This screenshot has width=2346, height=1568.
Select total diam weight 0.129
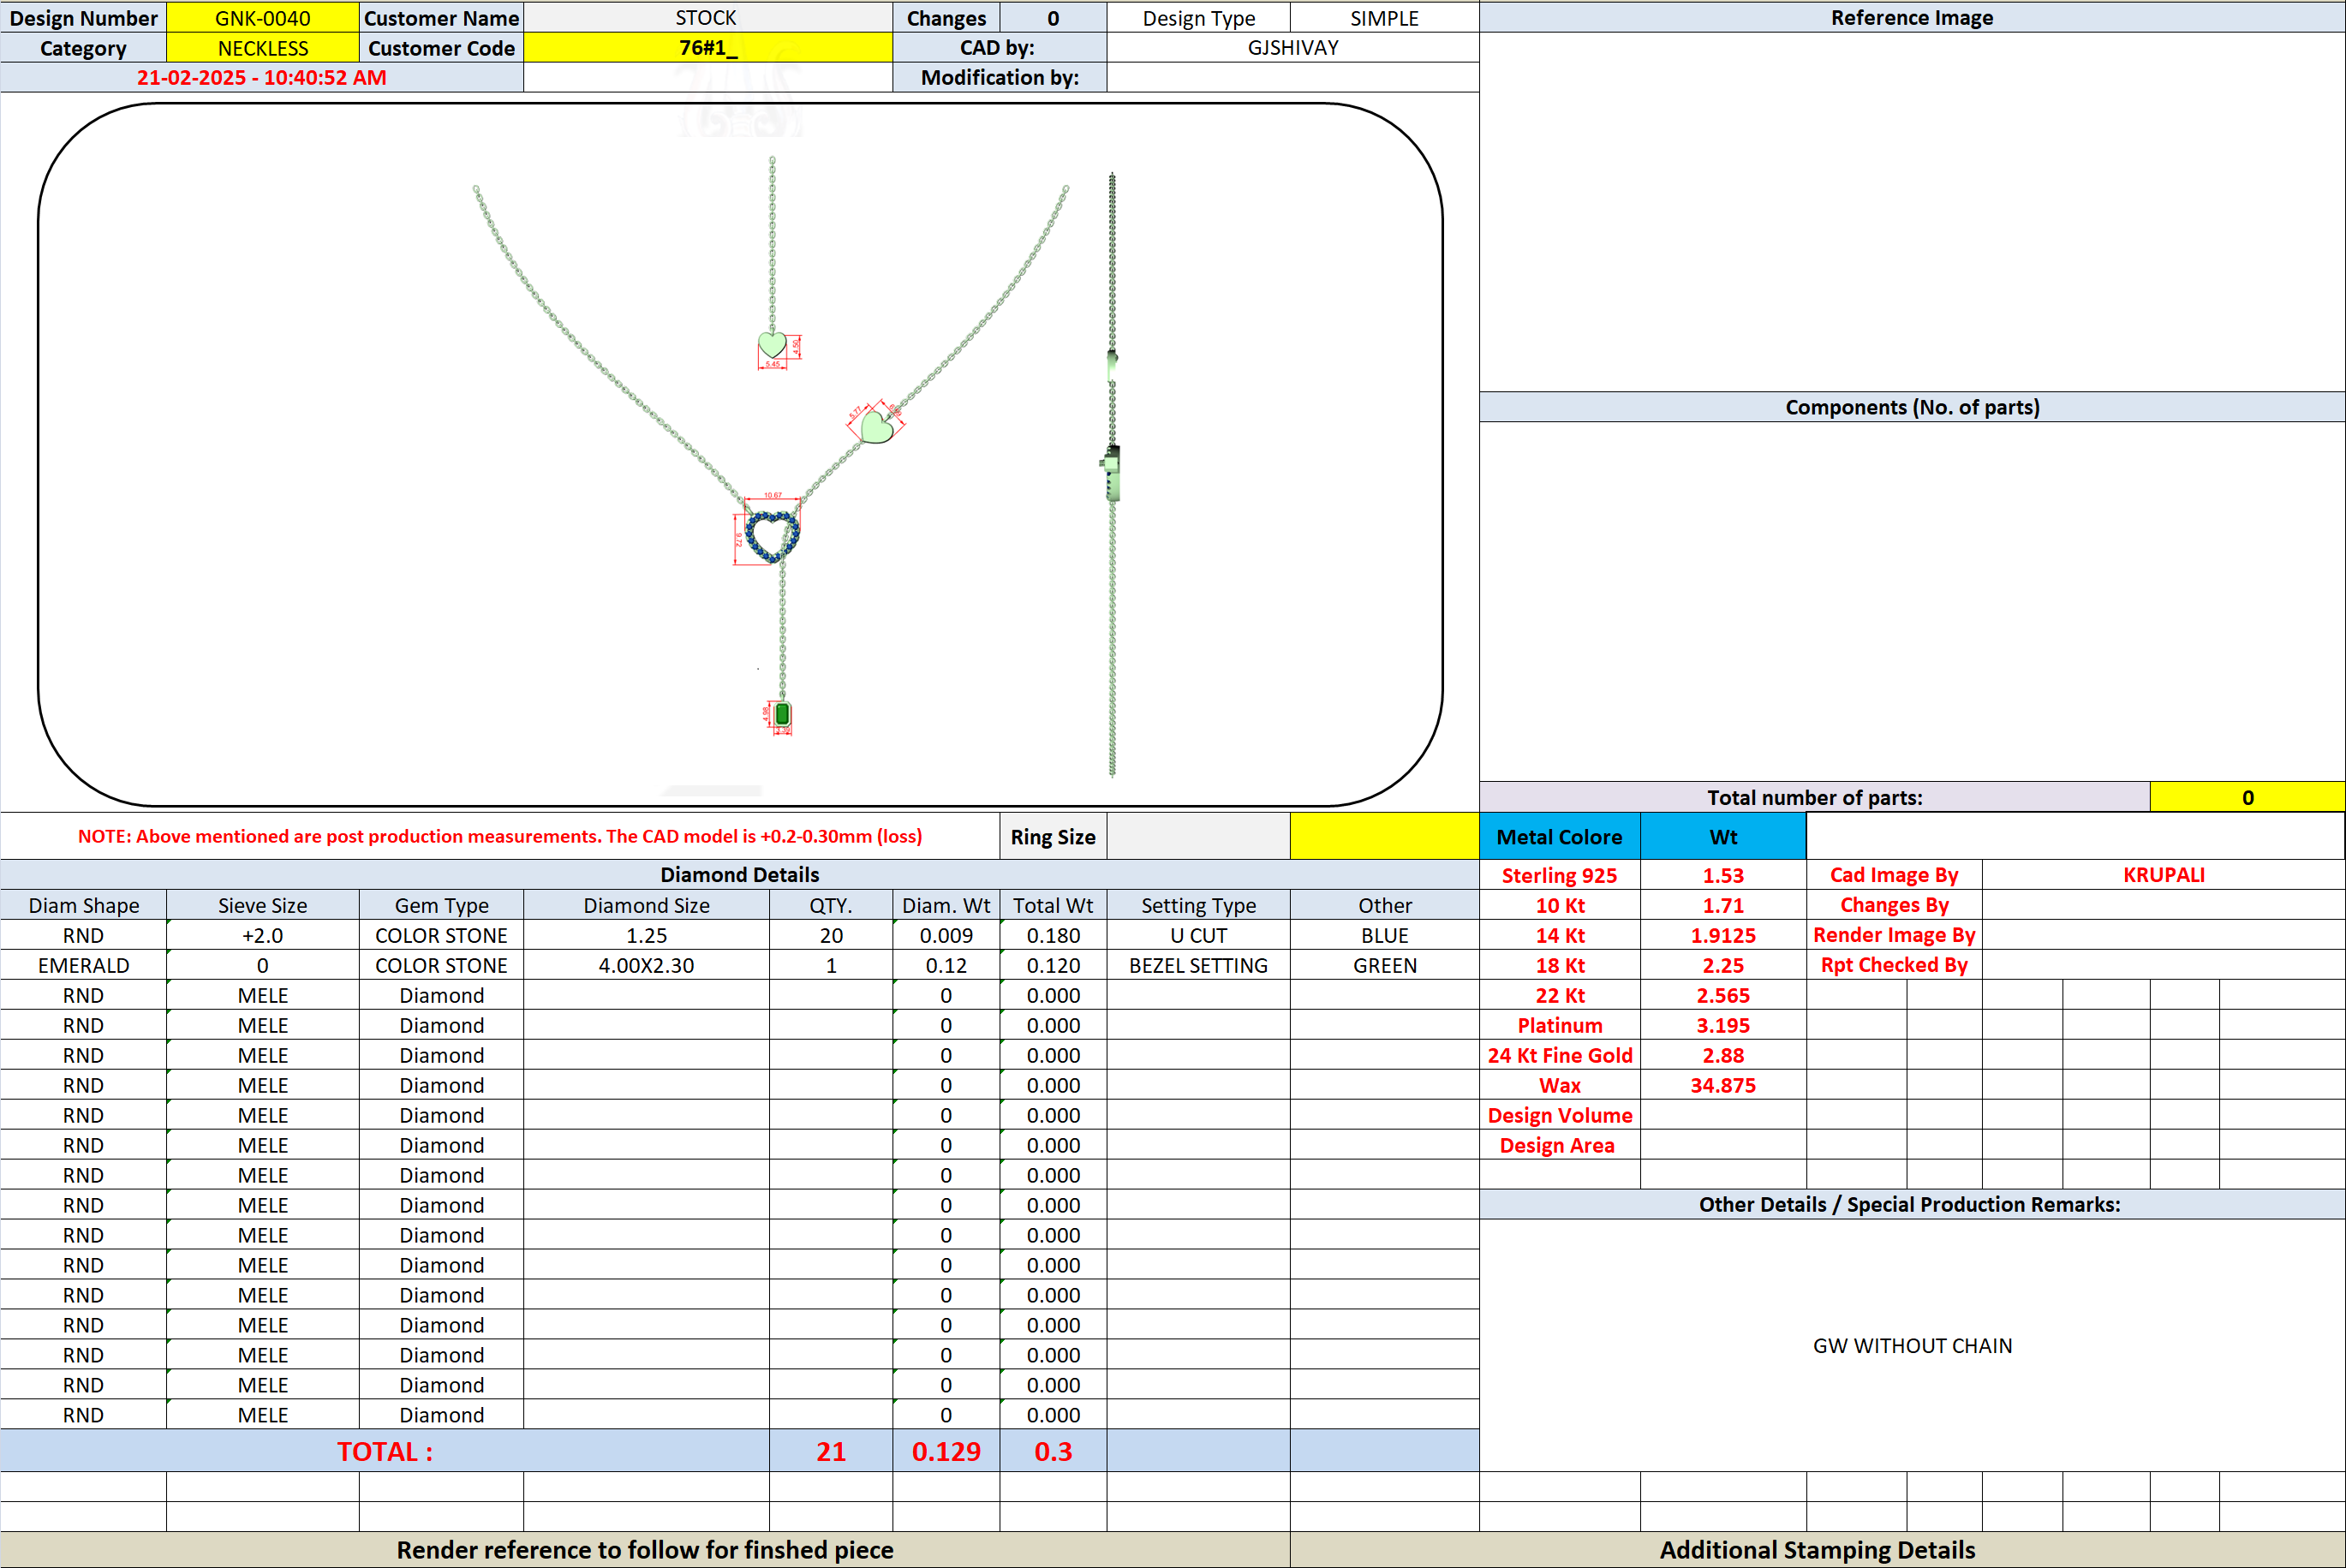pos(946,1451)
